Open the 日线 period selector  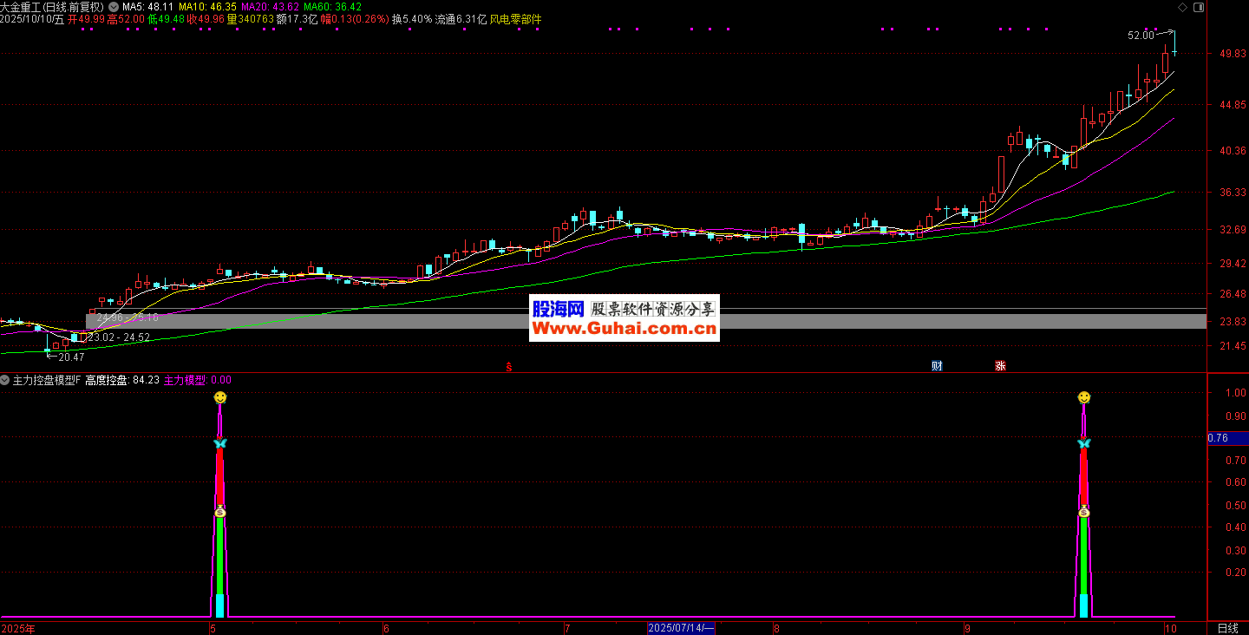[x=1227, y=628]
